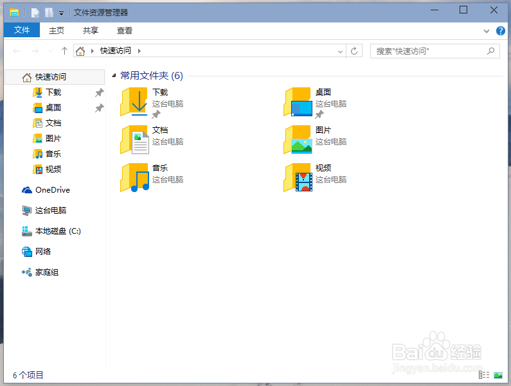Open the Customize Quick Access Toolbar dropdown
The height and width of the screenshot is (386, 511).
coord(61,13)
